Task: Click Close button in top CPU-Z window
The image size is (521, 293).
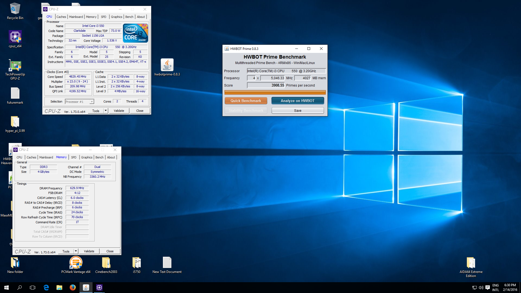Action: pyautogui.click(x=140, y=111)
